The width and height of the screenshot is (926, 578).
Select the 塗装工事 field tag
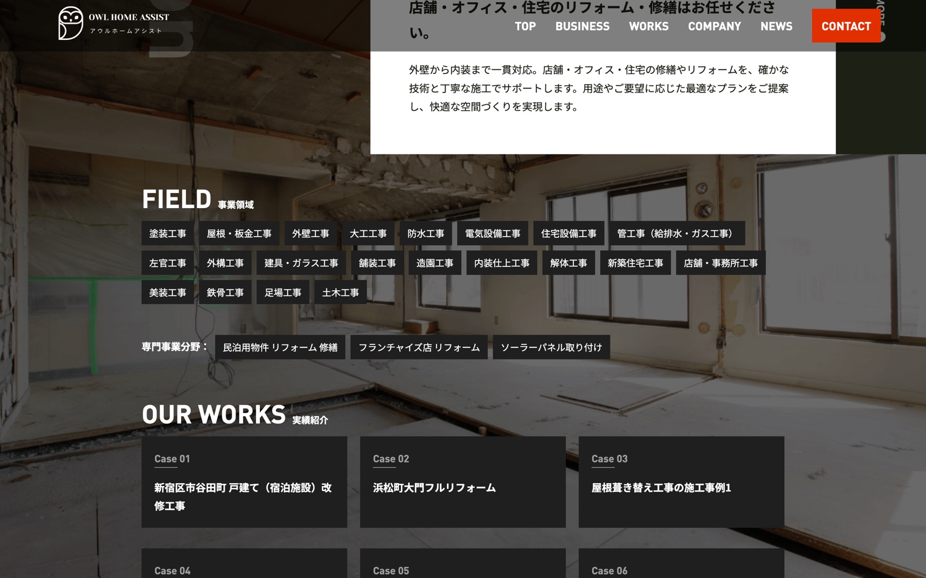tap(168, 234)
